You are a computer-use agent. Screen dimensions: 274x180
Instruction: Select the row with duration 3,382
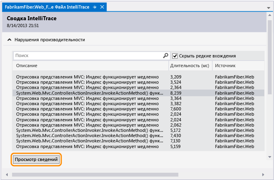pyautogui.click(x=138, y=104)
